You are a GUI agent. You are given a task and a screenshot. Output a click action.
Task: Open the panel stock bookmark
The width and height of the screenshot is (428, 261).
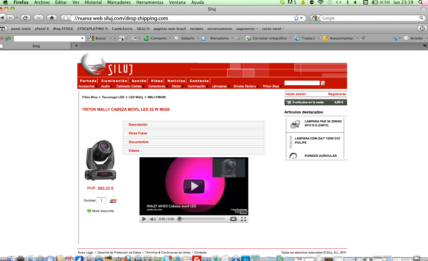point(21,29)
